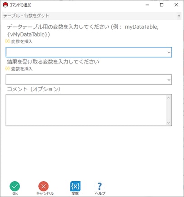Expand the result variable combo box arrow
This screenshot has width=184, height=197.
pyautogui.click(x=169, y=80)
